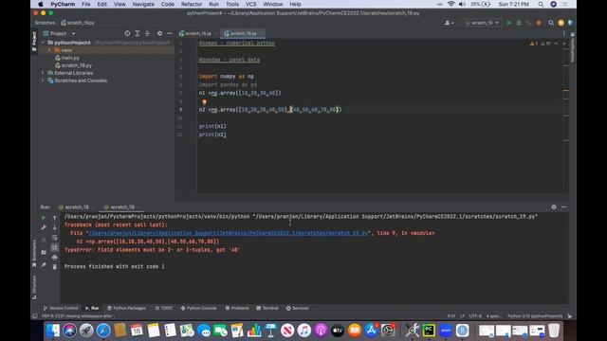Toggle the Structure side tab
The width and height of the screenshot is (607, 341).
pos(34,288)
